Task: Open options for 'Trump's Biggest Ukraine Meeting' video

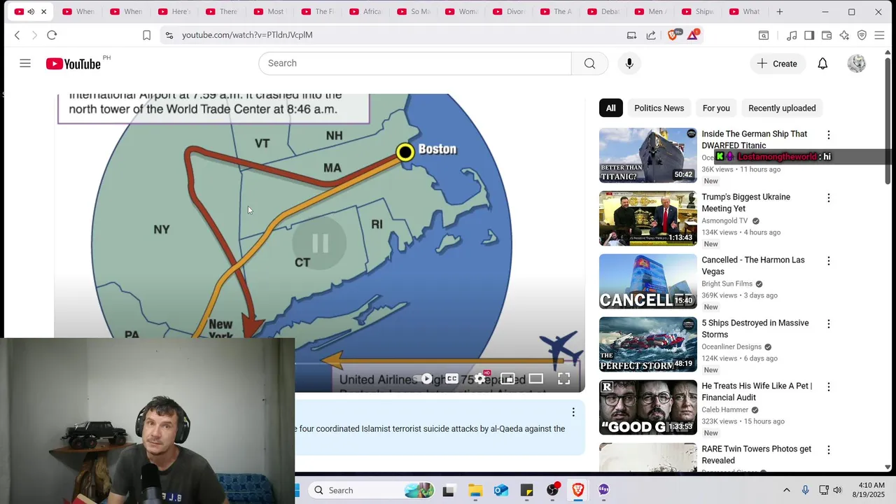Action: click(829, 198)
